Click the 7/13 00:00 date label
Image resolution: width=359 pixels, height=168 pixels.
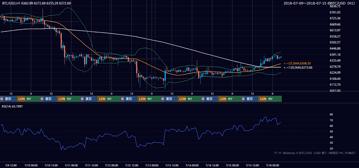pos(152,165)
